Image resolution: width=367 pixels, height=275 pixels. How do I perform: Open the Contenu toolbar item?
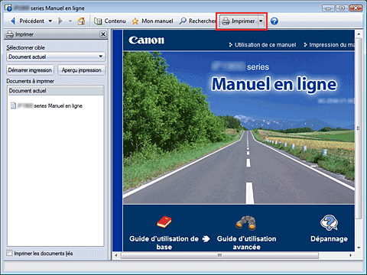pos(110,21)
